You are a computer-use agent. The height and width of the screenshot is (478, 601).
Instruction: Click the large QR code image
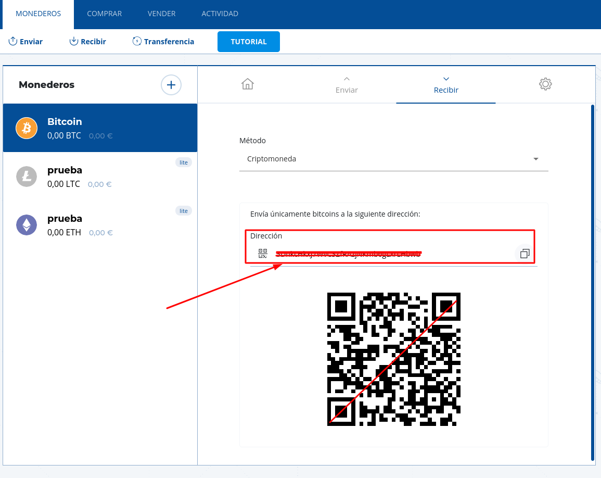[x=393, y=359]
